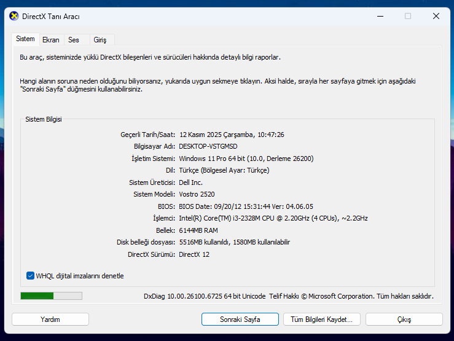
Task: Click the Çıkış button
Action: [x=404, y=319]
